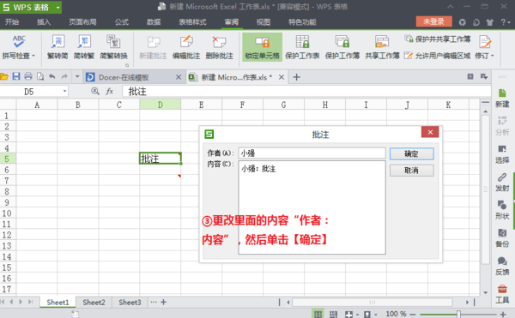
Task: Click 共享工作簿 share workbook icon
Action: 382,42
